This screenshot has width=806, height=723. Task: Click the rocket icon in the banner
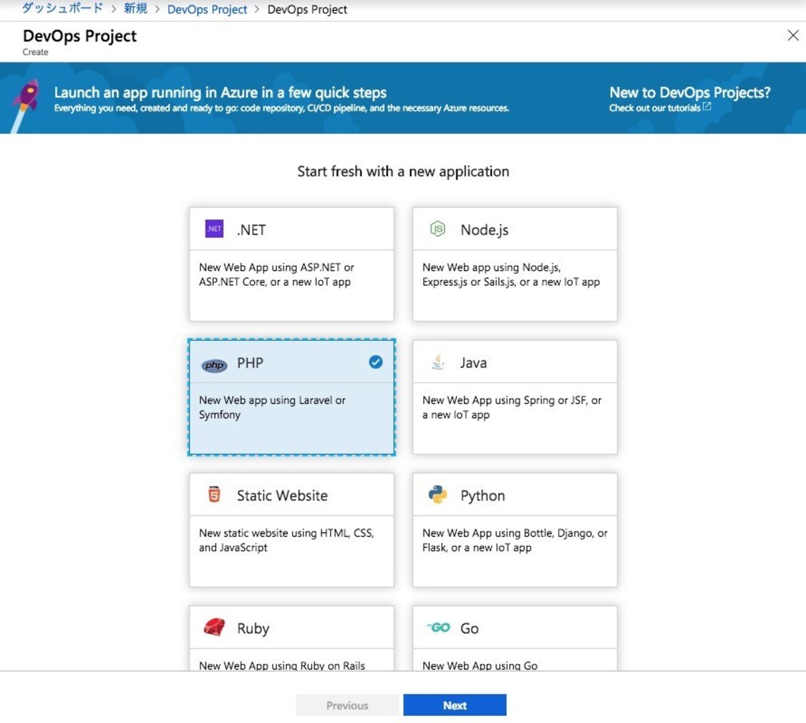tap(24, 104)
